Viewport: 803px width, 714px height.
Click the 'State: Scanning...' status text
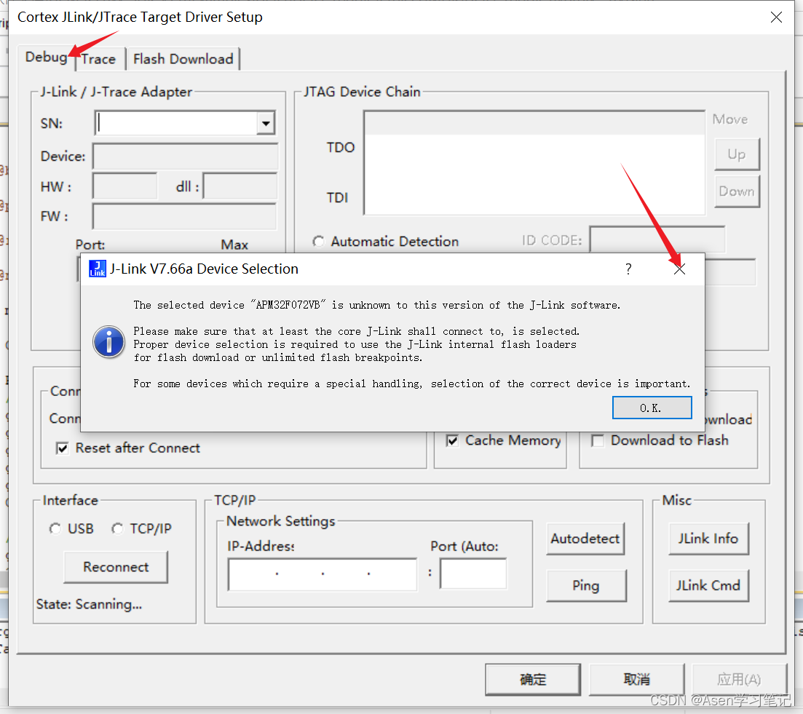click(x=89, y=605)
